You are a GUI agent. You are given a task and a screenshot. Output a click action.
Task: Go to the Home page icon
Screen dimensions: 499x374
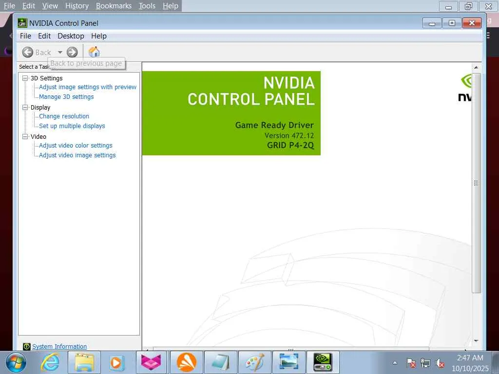[x=94, y=52]
